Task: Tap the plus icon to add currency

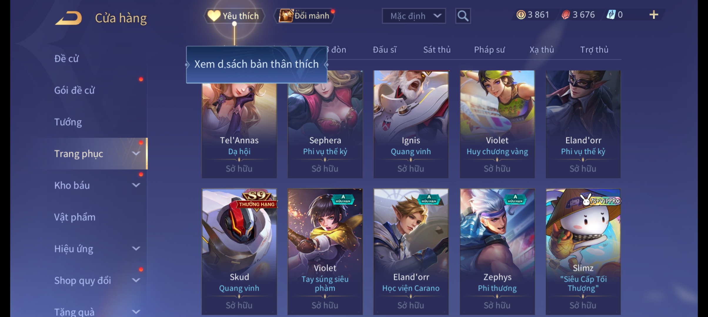Action: (x=654, y=15)
